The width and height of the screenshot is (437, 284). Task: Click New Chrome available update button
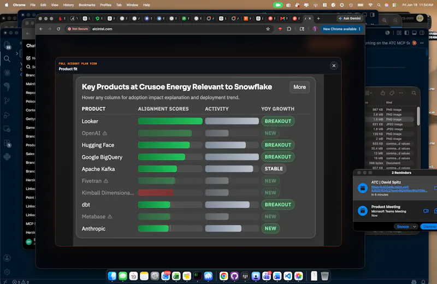[x=341, y=29]
